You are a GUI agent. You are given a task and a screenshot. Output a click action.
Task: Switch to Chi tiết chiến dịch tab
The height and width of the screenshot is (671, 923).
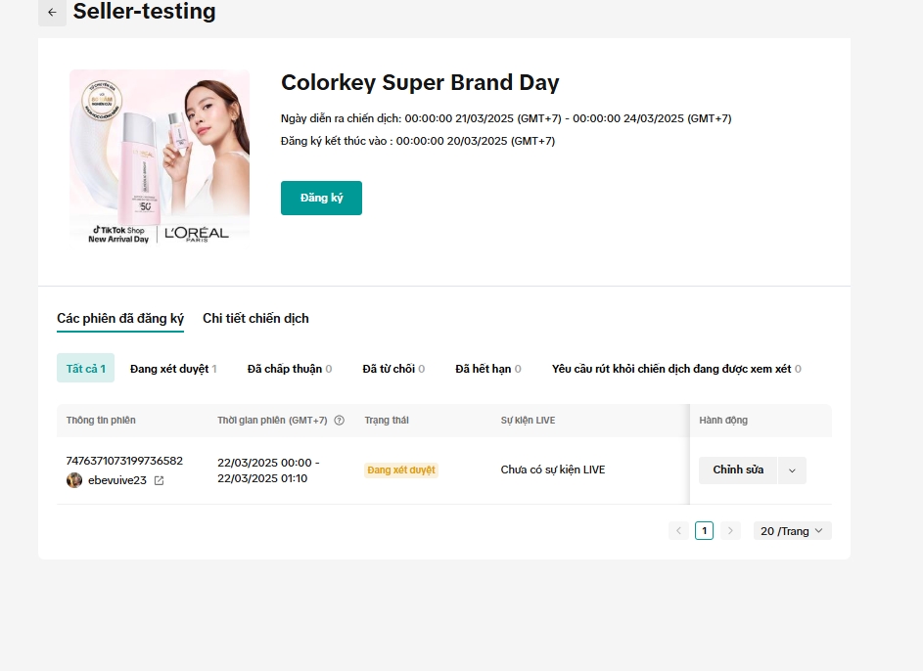255,319
